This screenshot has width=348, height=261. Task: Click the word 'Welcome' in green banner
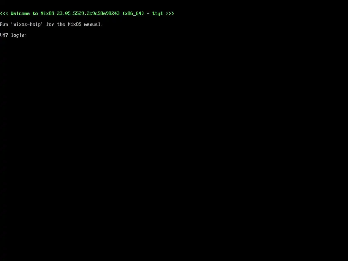coord(20,14)
